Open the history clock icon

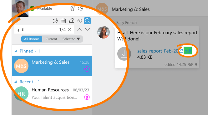pyautogui.click(x=79, y=21)
